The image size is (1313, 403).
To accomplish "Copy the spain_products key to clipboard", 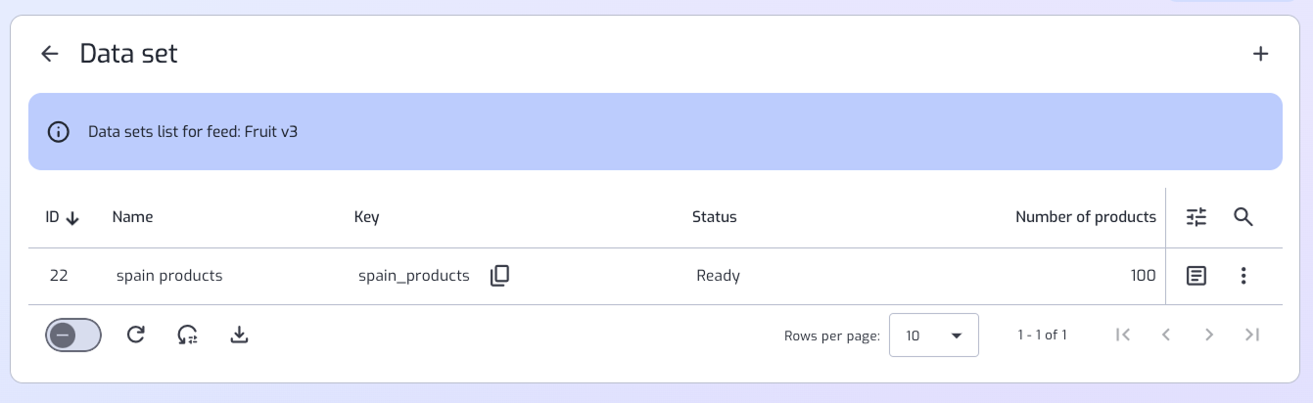I will 499,276.
